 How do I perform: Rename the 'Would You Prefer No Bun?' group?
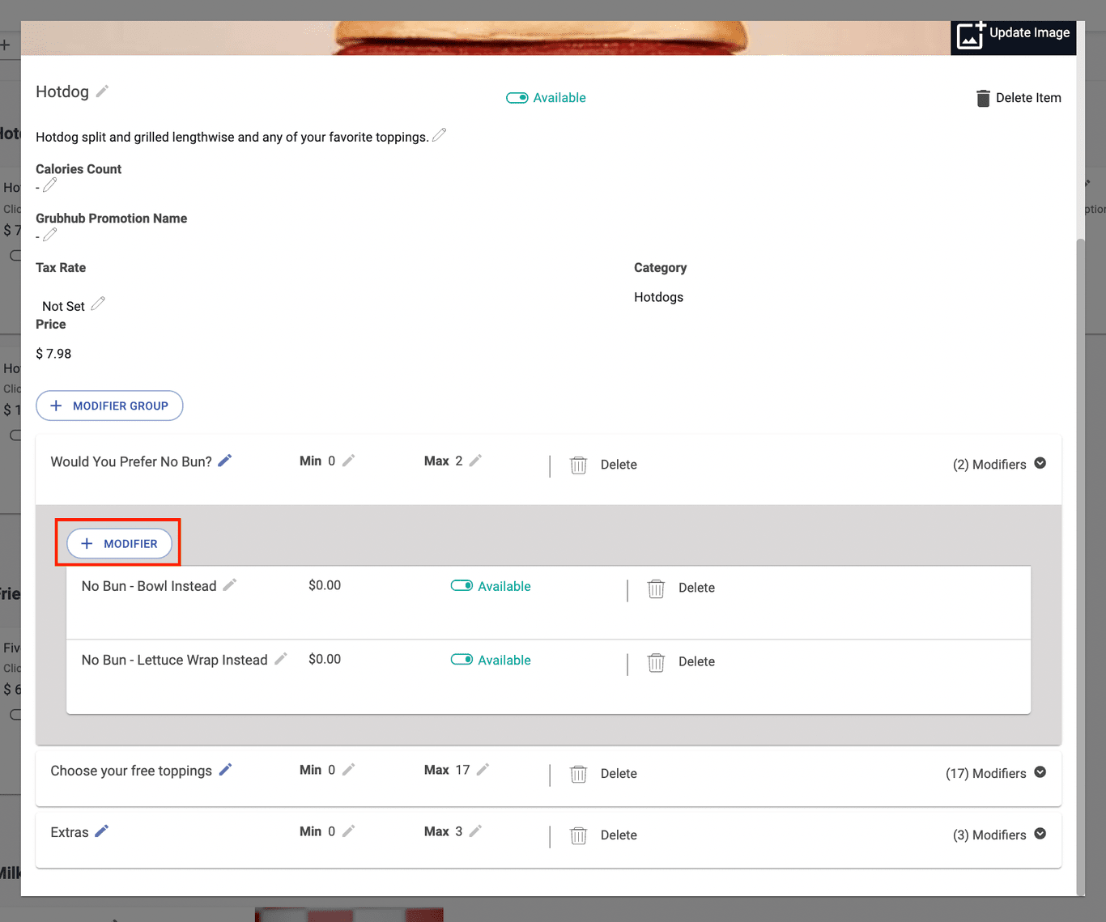[225, 461]
